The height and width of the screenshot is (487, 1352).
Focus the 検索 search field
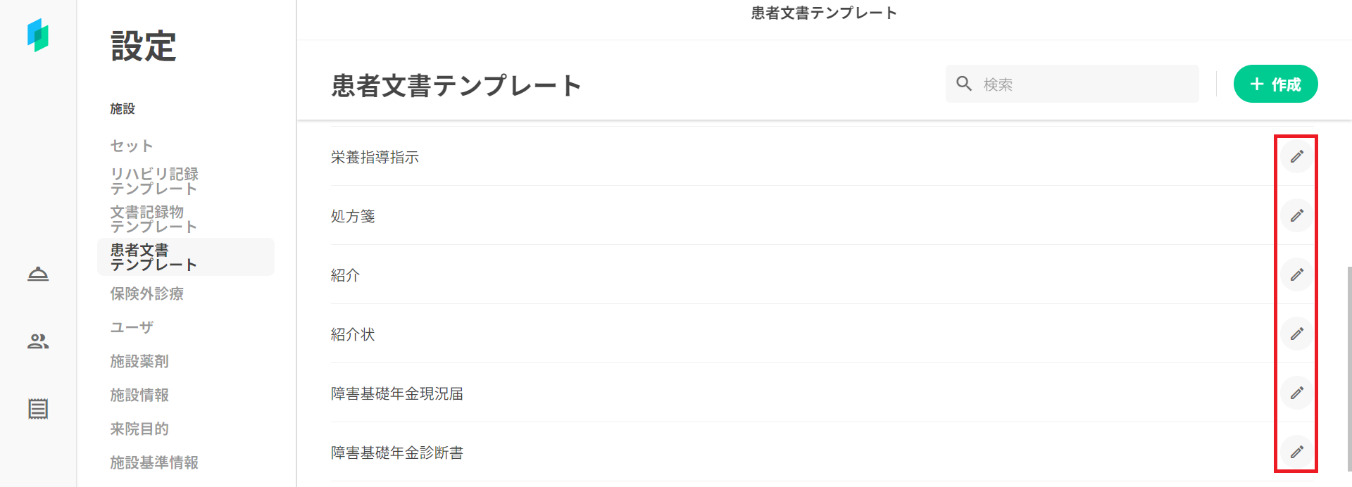tap(1084, 84)
